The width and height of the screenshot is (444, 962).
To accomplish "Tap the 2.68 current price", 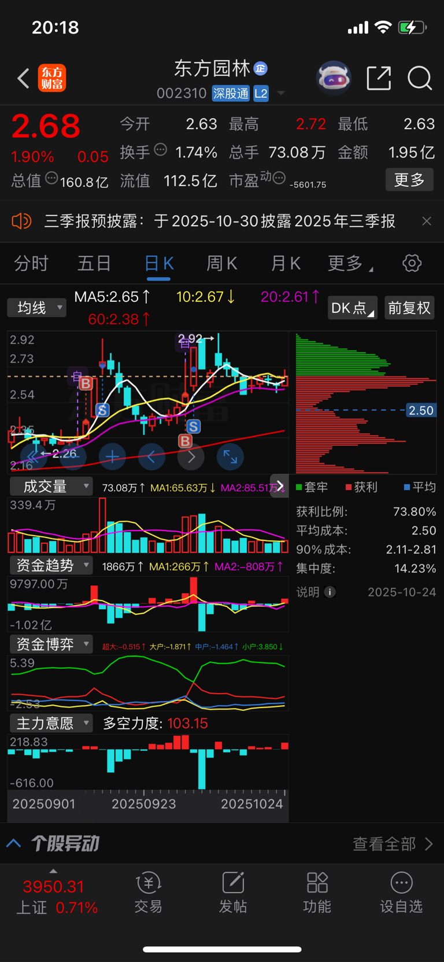I will (46, 126).
